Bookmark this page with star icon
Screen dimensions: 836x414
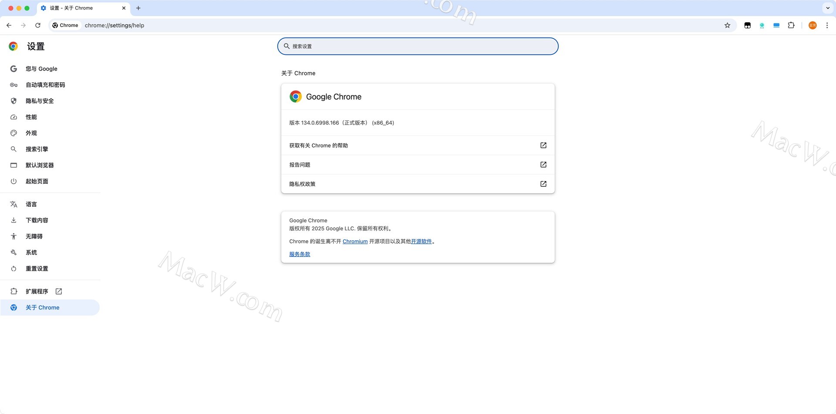coord(727,25)
